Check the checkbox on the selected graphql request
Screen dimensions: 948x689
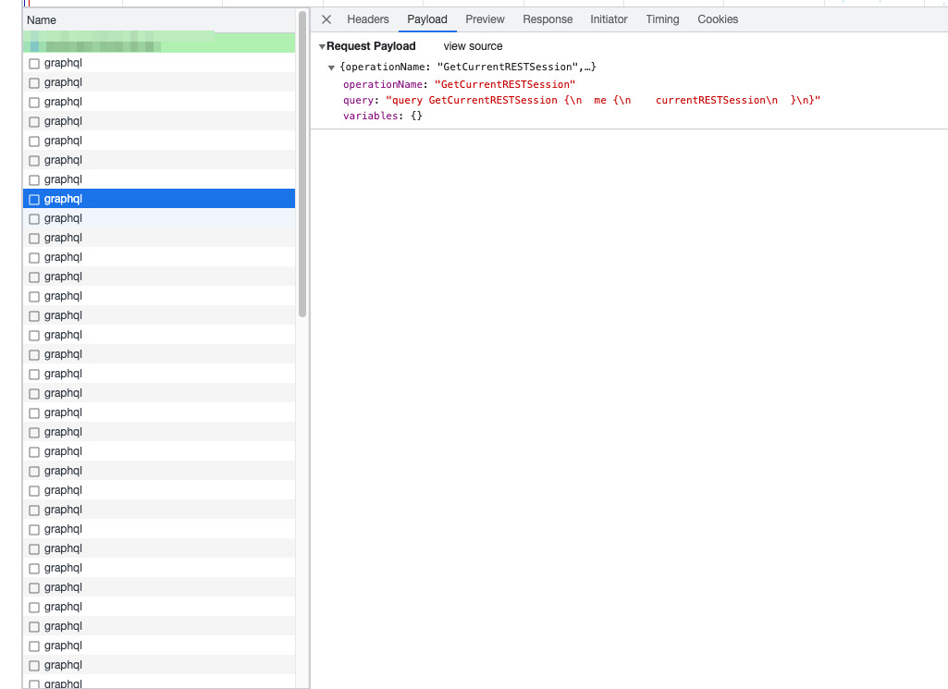(x=33, y=198)
